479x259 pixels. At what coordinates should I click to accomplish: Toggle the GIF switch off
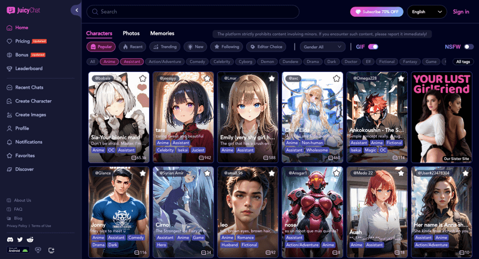373,47
